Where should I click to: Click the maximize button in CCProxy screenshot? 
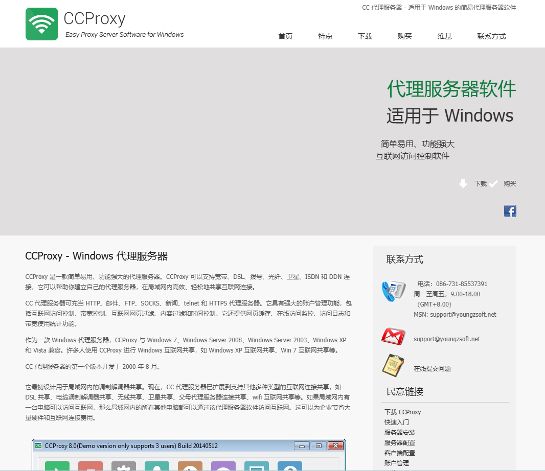click(x=319, y=445)
